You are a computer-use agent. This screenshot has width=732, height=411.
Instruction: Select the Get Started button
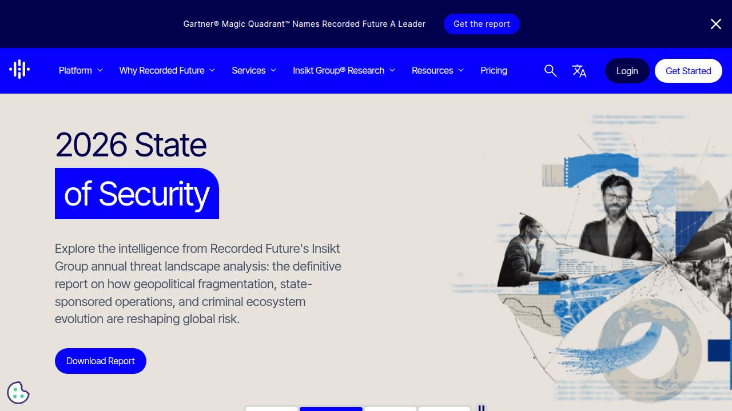click(688, 71)
